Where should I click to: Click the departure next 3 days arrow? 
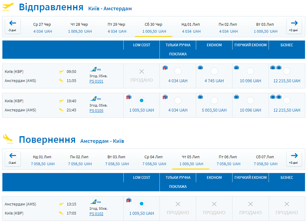pos(294,26)
